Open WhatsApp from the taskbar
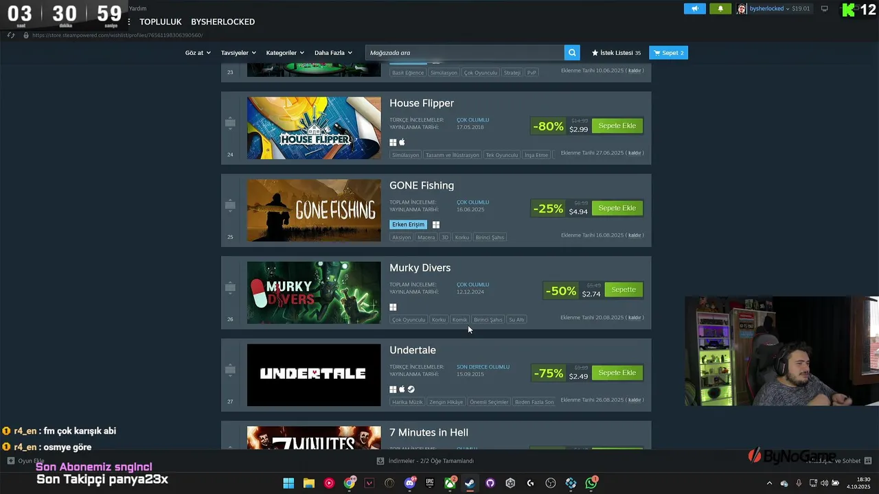The image size is (879, 494). point(591,483)
